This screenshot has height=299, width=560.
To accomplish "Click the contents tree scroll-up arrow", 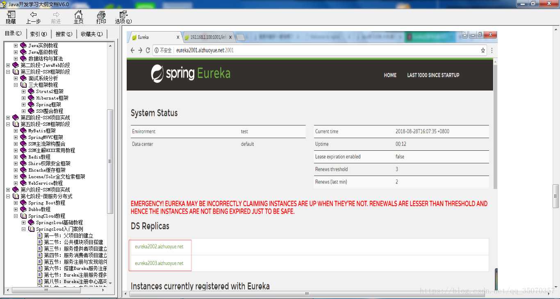I will click(110, 45).
